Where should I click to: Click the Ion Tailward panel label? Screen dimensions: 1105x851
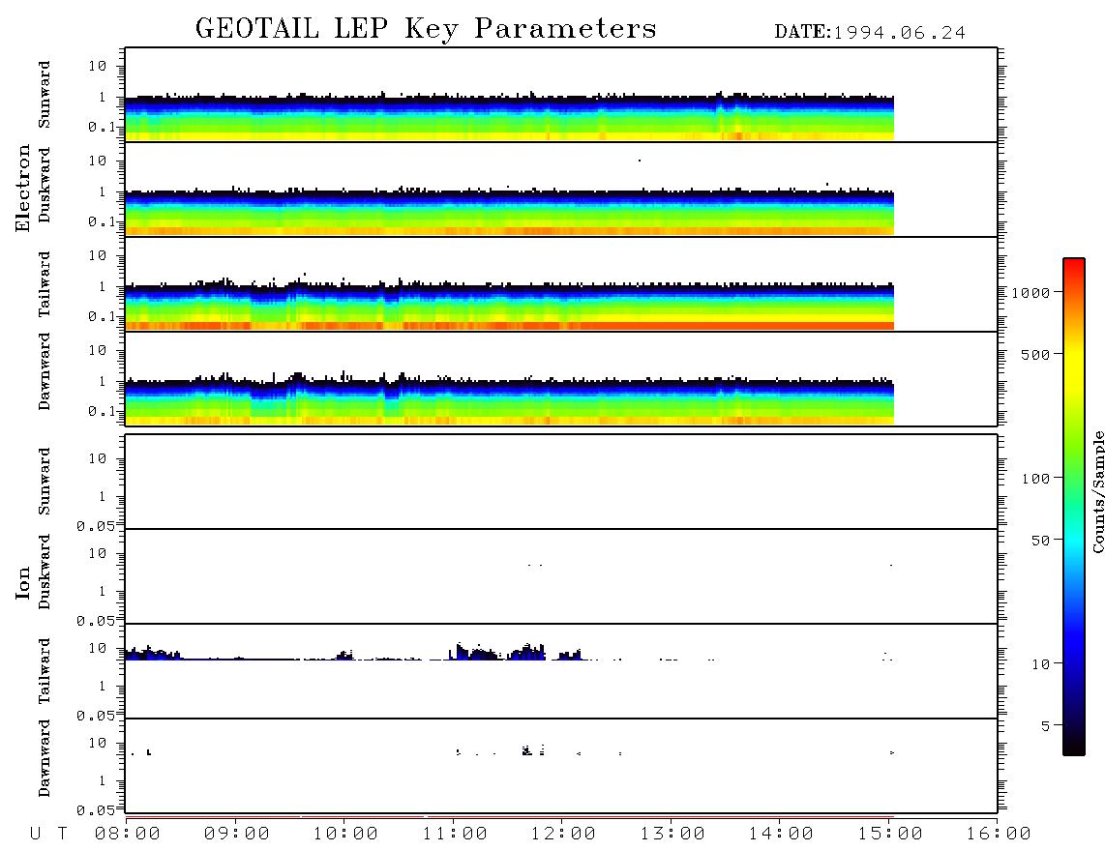[45, 671]
